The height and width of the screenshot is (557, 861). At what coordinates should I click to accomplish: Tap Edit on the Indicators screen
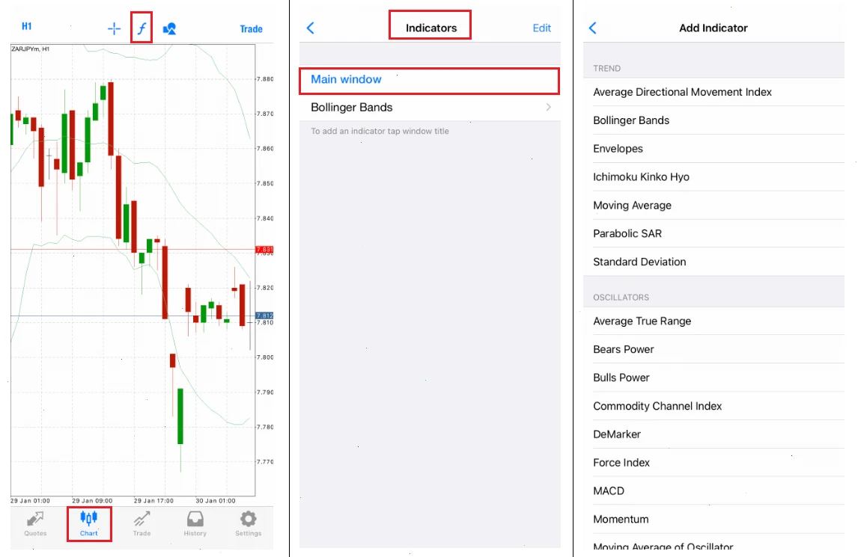tap(541, 27)
